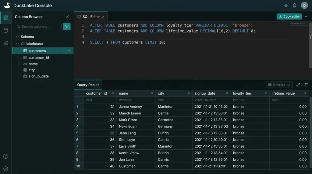Click the result list options icon
Screen dimensions: 312x174
click(307, 85)
